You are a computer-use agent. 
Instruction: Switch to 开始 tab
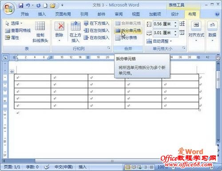click(x=24, y=14)
